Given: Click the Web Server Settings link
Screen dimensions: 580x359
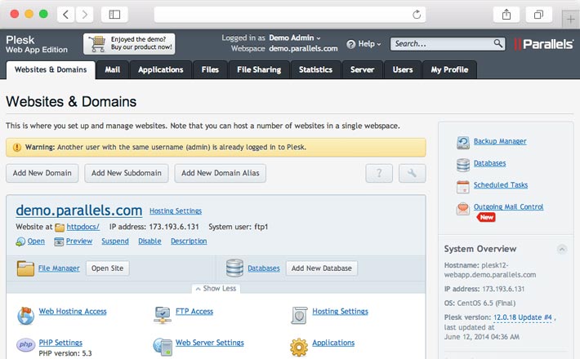Looking at the screenshot, I should pyautogui.click(x=210, y=343).
